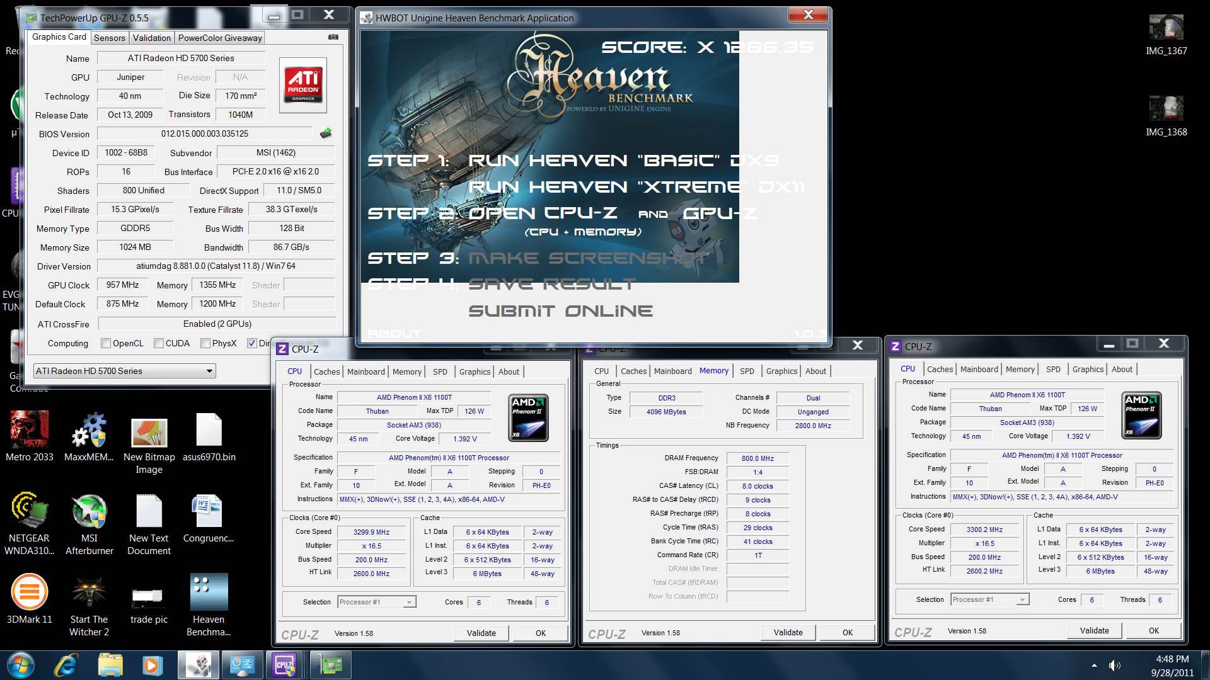Viewport: 1210px width, 680px height.
Task: Open Start The Witcher 2 shortcut
Action: pos(89,605)
